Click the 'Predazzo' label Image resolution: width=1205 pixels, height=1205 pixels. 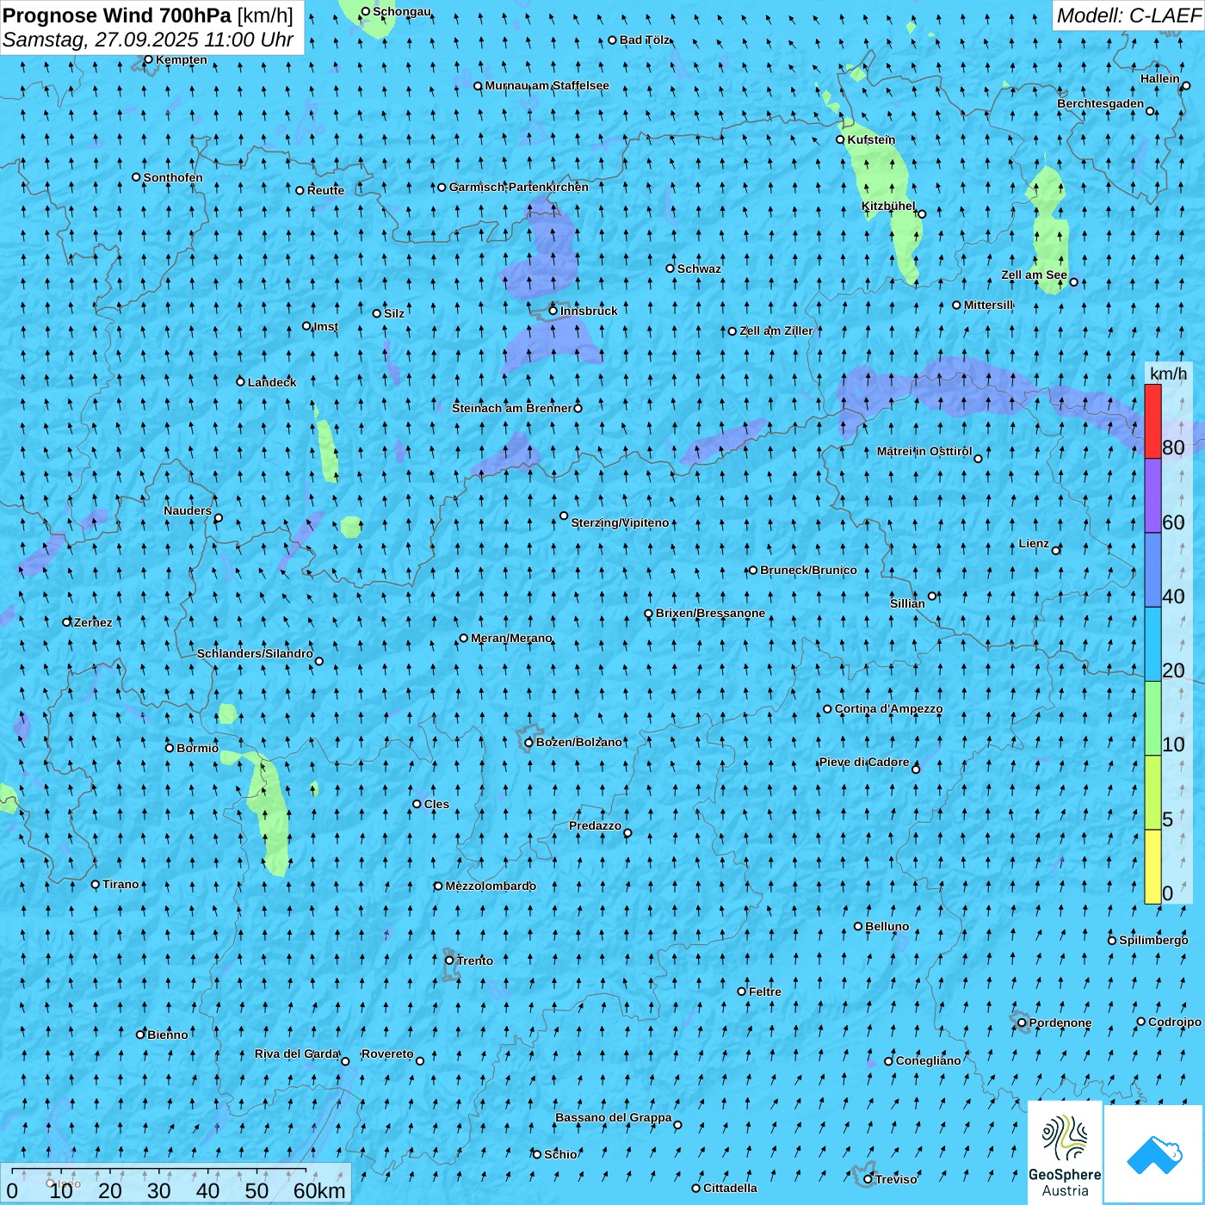595,825
